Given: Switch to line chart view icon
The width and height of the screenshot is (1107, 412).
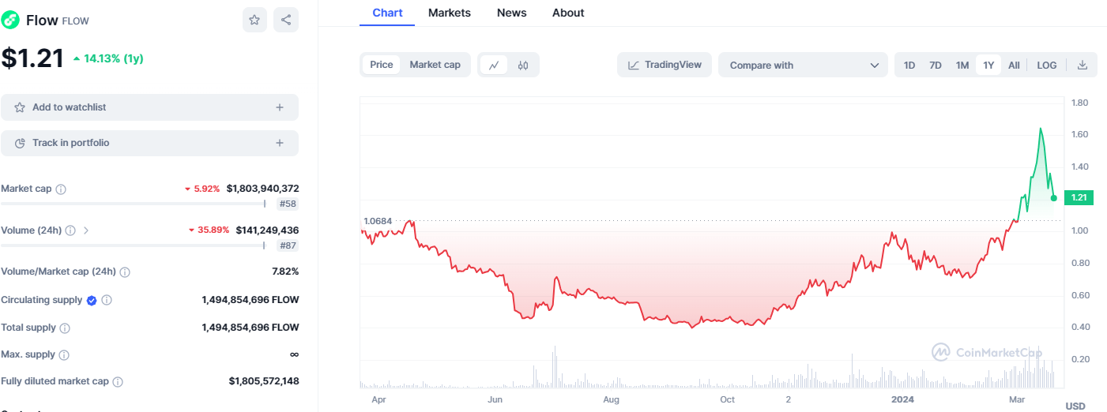Looking at the screenshot, I should pos(494,66).
